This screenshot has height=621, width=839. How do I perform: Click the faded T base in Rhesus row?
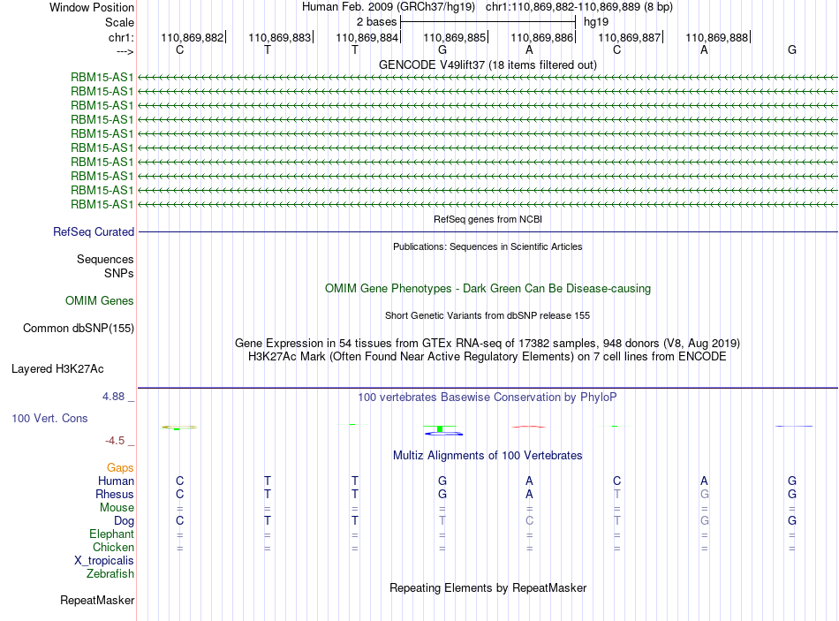(x=617, y=494)
